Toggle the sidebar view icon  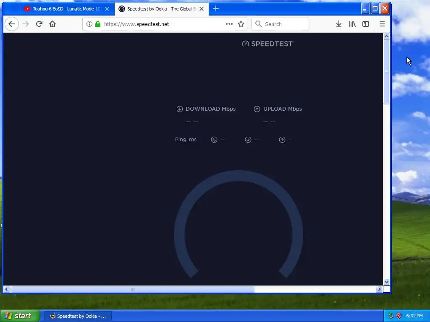[x=366, y=24]
